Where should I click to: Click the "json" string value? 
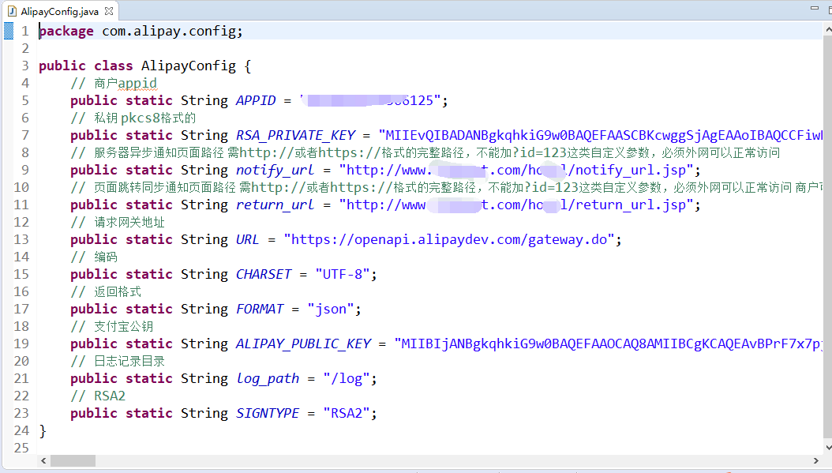pos(331,309)
